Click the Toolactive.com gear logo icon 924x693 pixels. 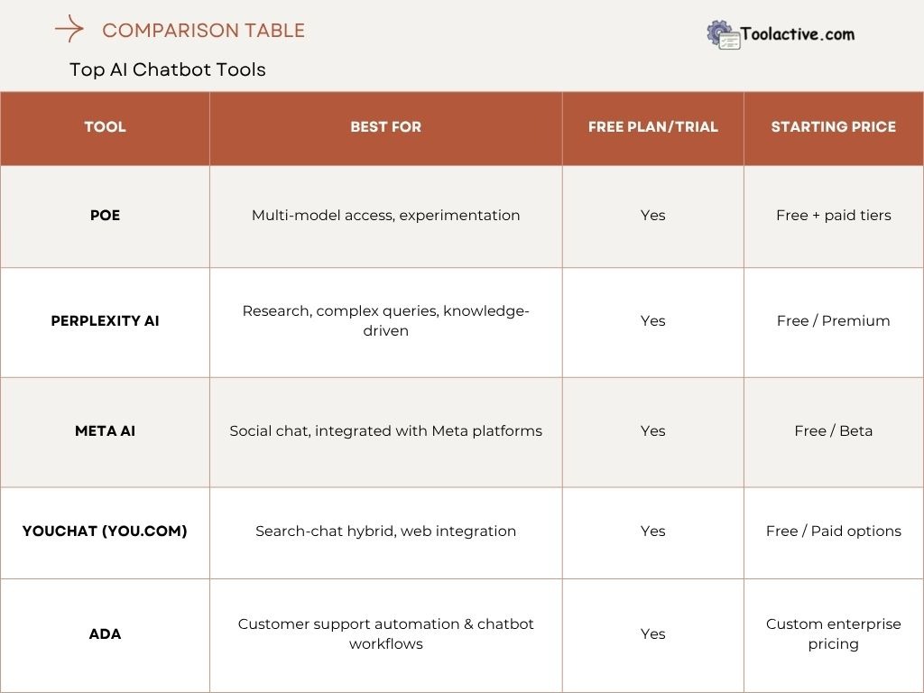tap(723, 34)
